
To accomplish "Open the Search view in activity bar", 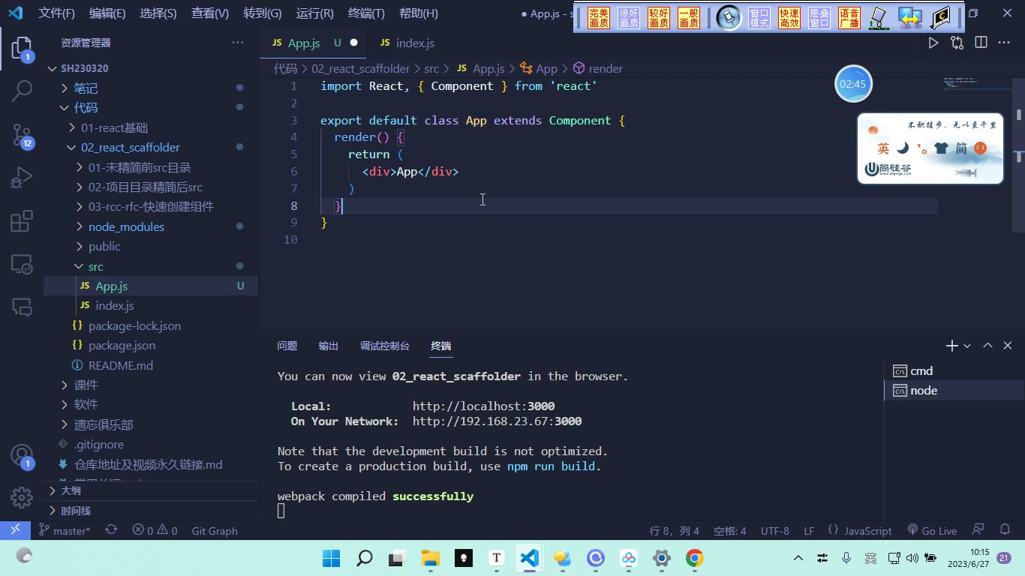I will 22,91.
